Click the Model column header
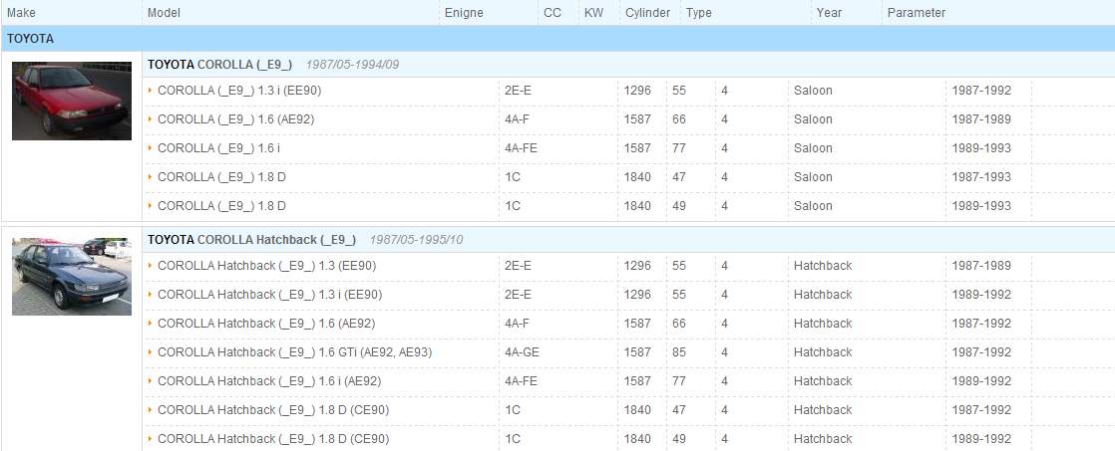 point(165,13)
